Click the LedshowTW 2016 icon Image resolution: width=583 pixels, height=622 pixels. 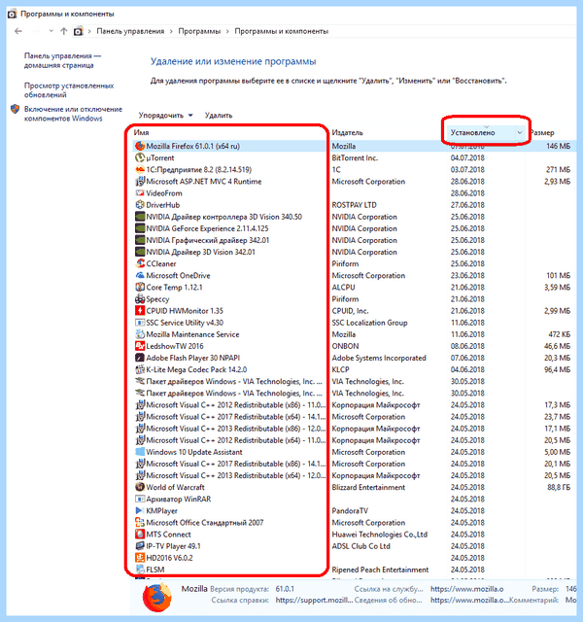[x=140, y=346]
